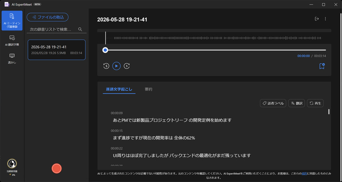Switch to the 逐語文字起こし tab
342x182 pixels.
click(119, 89)
